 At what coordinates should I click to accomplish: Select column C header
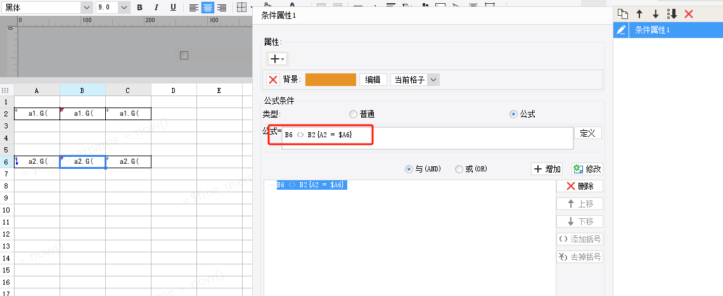pos(128,90)
